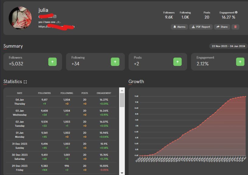
Task: Click last data point on Growth chart
Action: pyautogui.click(x=246, y=96)
